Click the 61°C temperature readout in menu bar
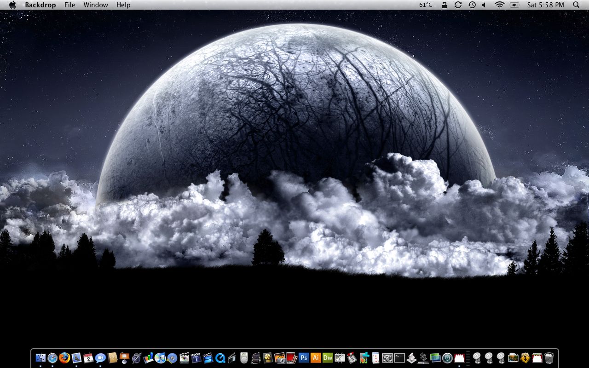 pos(426,5)
